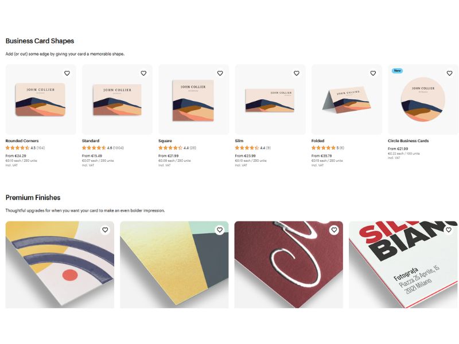Image resolution: width=459 pixels, height=344 pixels.
Task: Select Square business card title
Action: click(165, 140)
